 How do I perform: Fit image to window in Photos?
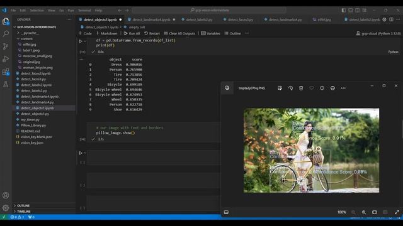point(375,212)
